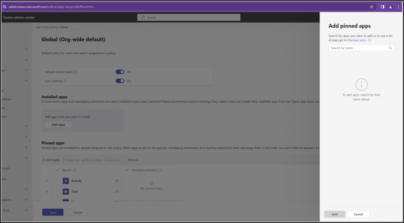The image size is (404, 223).
Task: Open the browser side panel icon
Action: coord(382,7)
